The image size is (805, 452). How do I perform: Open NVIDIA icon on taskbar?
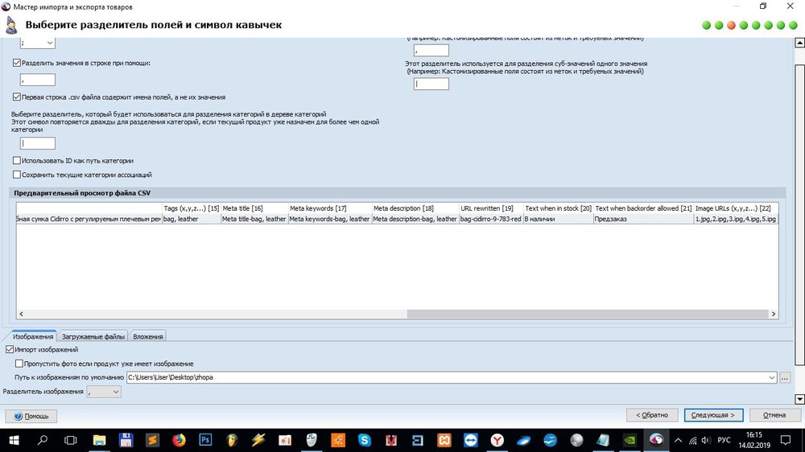coord(630,440)
